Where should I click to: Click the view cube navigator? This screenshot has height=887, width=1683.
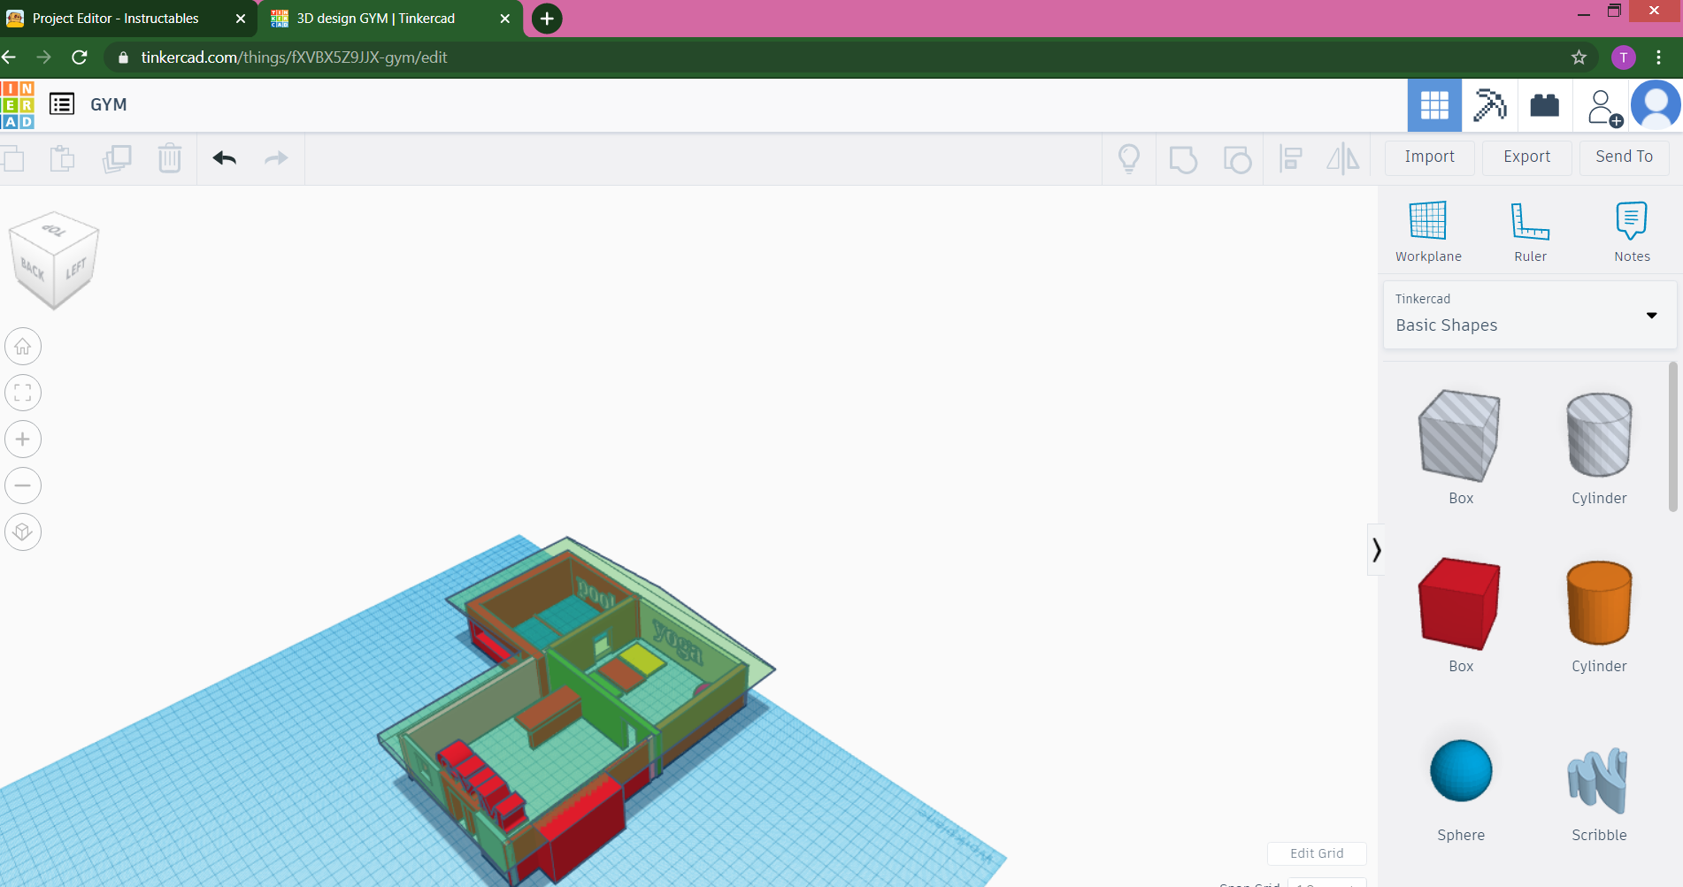pos(54,260)
